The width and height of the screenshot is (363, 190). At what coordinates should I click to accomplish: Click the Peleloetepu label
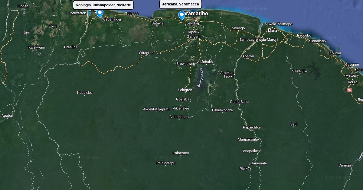pos(166,163)
